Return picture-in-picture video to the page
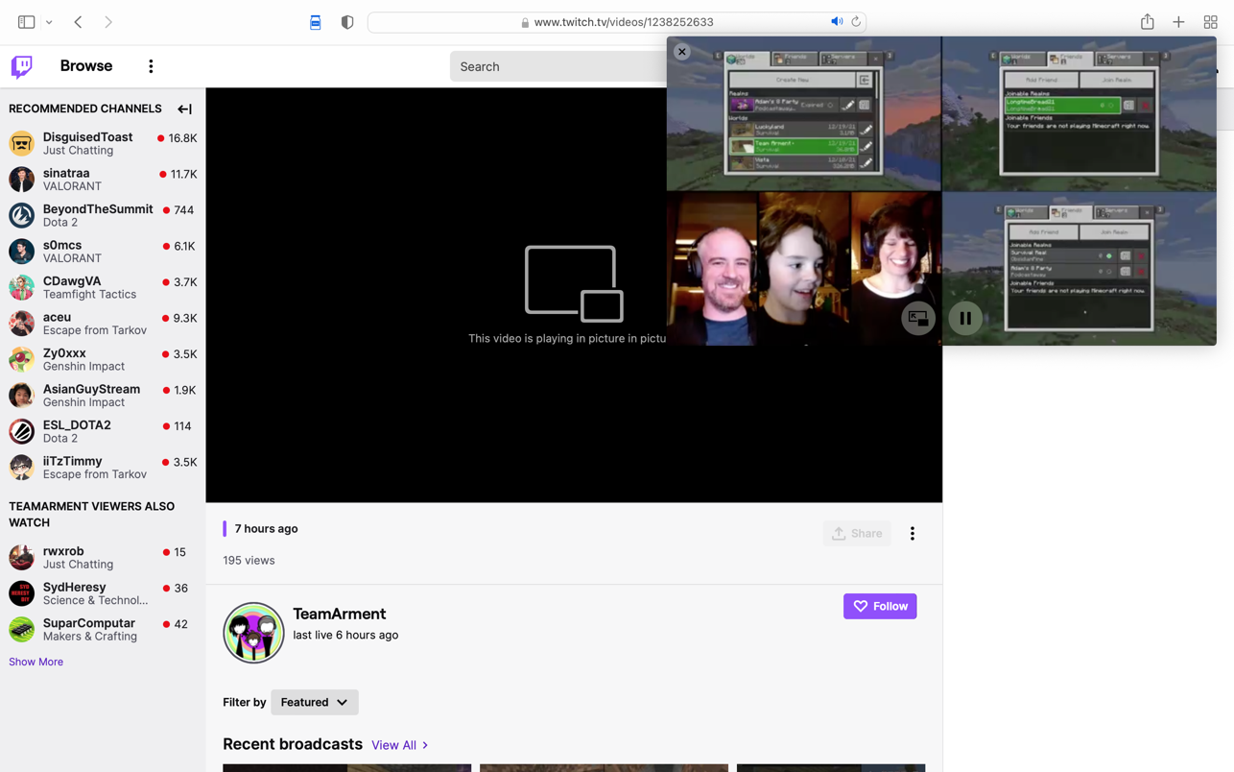Image resolution: width=1234 pixels, height=772 pixels. [917, 318]
